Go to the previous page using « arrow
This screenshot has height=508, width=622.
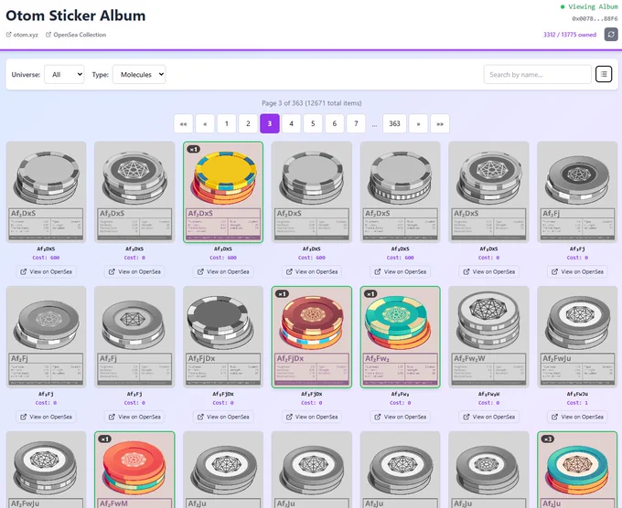coord(205,123)
